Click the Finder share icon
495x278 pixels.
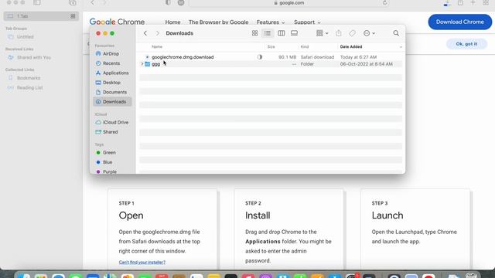tap(339, 33)
